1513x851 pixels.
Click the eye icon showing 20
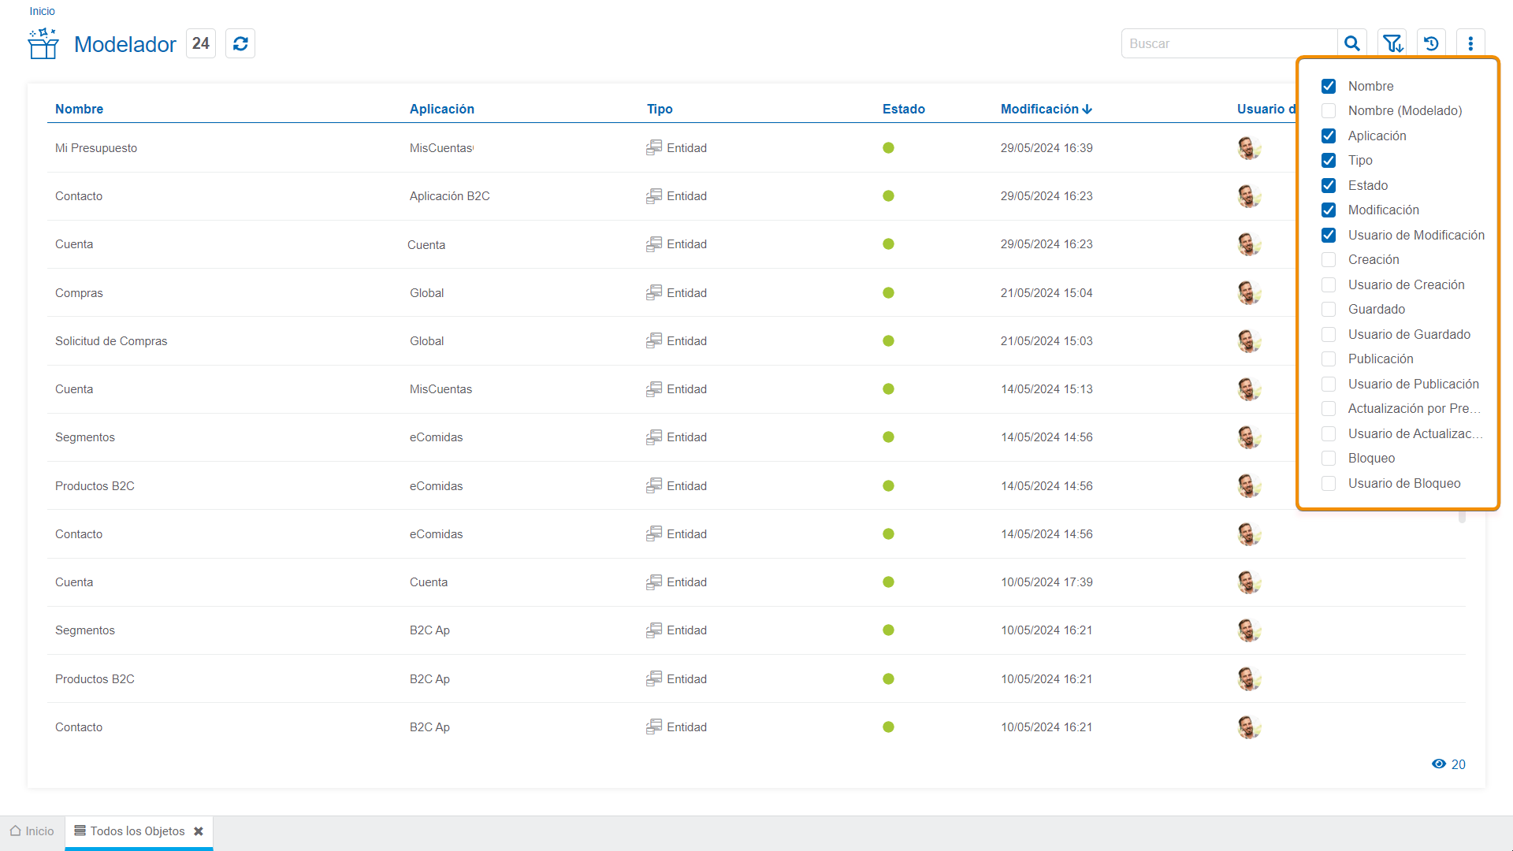click(1439, 764)
